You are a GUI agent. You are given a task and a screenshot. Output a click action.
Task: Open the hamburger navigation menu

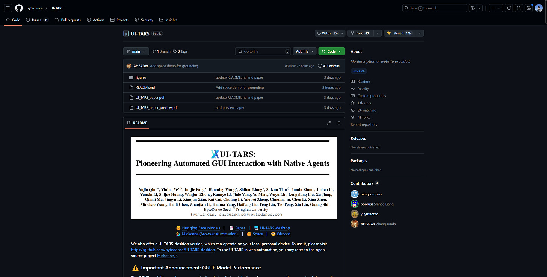(8, 8)
